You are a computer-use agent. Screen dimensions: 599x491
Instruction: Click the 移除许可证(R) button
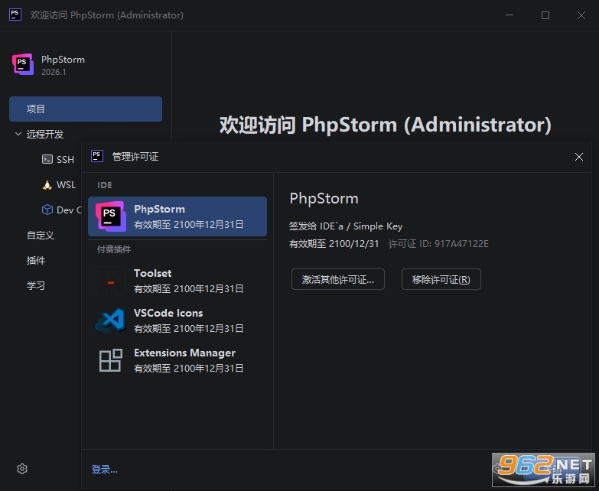[441, 279]
